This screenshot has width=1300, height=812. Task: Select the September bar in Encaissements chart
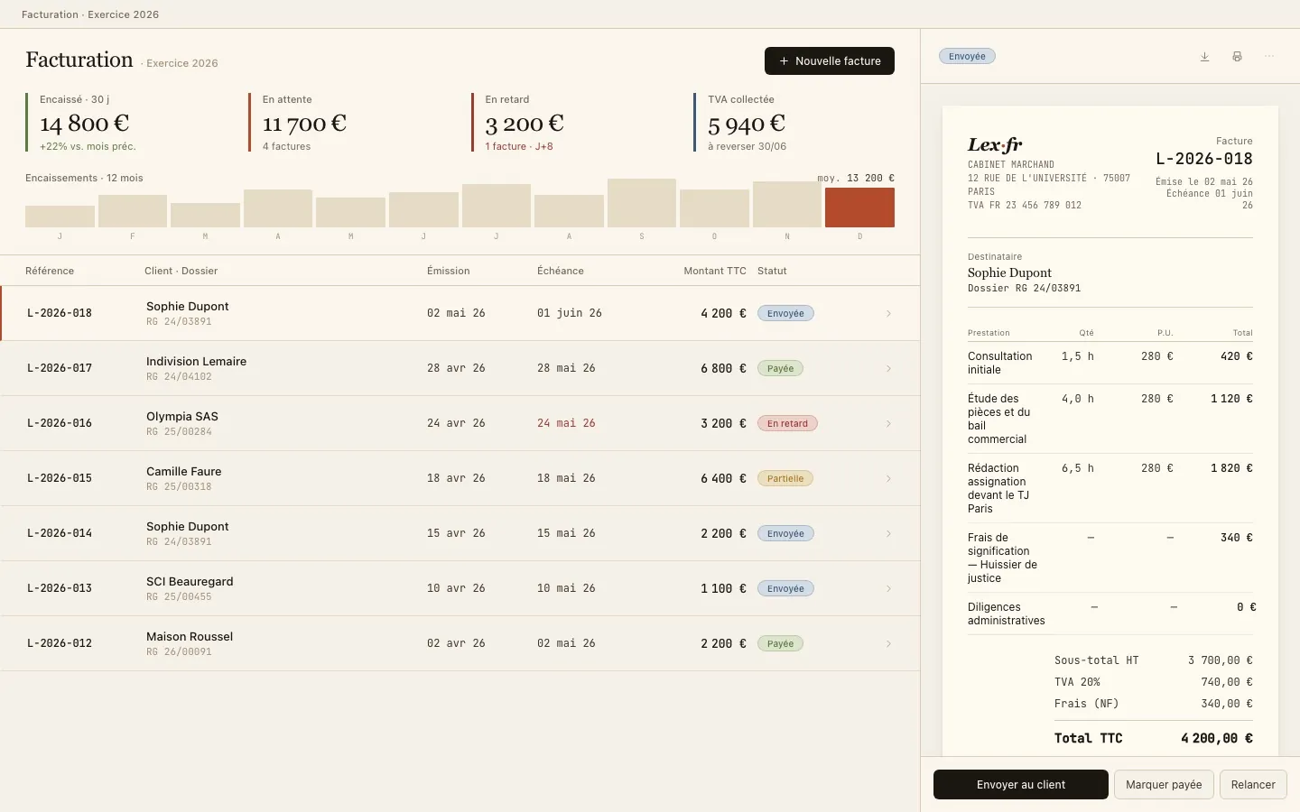point(642,203)
